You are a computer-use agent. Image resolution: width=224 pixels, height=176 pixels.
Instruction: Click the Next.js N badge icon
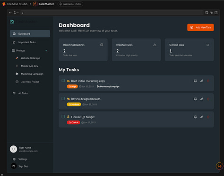(14, 166)
